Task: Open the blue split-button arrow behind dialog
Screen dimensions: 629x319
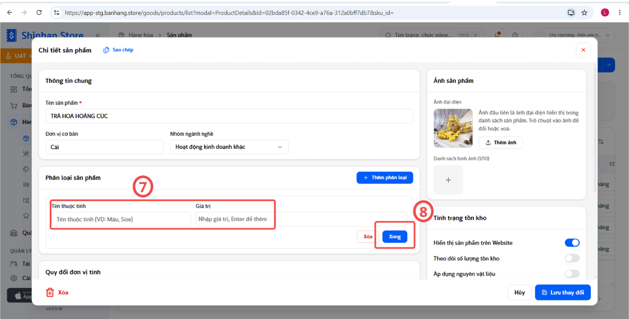Action: pyautogui.click(x=610, y=65)
